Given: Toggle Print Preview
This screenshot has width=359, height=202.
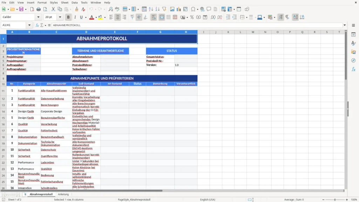Looking at the screenshot, I should pyautogui.click(x=45, y=9).
